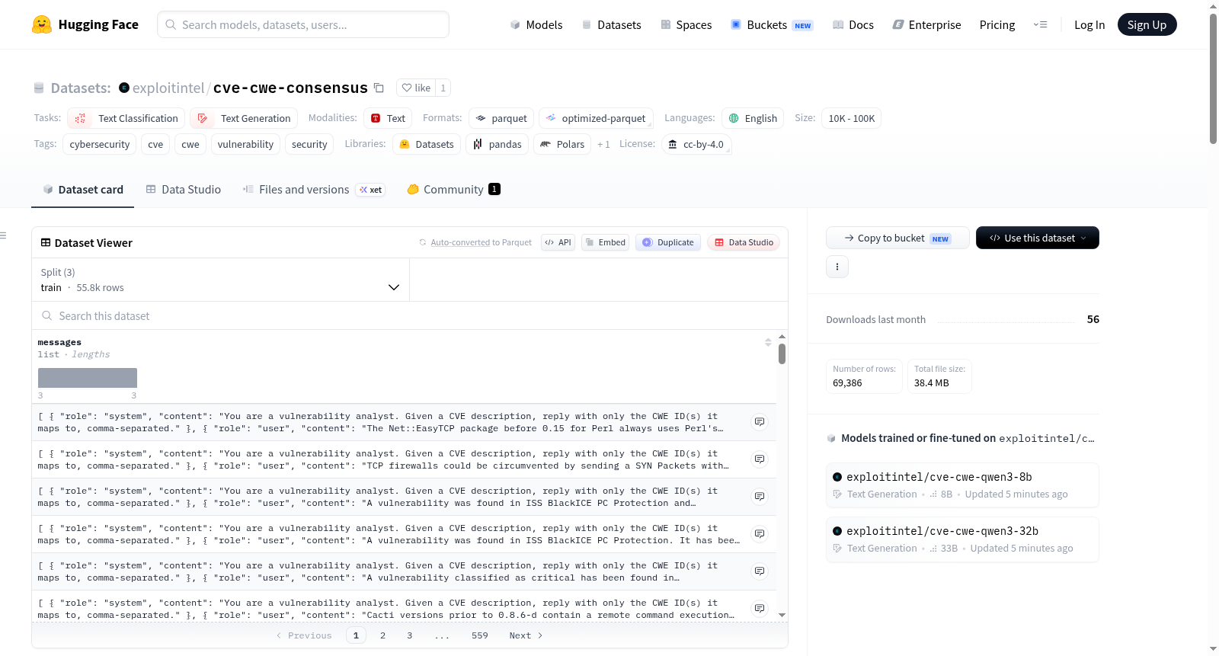Viewport: 1219px width, 656px height.
Task: Open Models in the top navigation
Action: tap(536, 24)
